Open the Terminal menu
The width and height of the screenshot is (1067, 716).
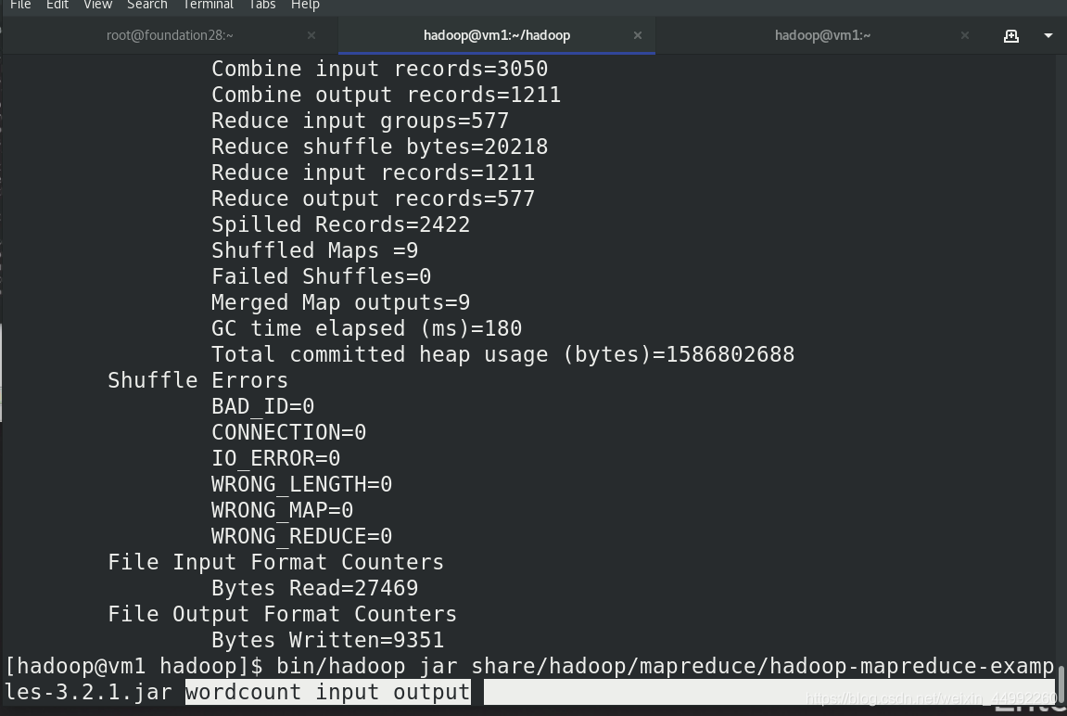[209, 5]
